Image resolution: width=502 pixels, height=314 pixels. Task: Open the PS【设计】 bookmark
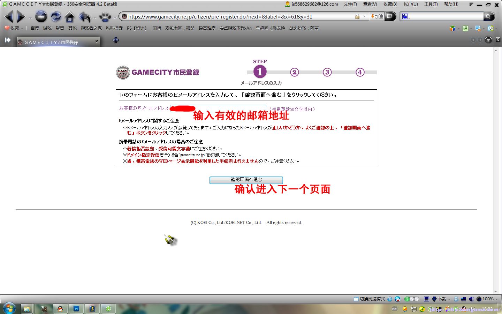137,28
